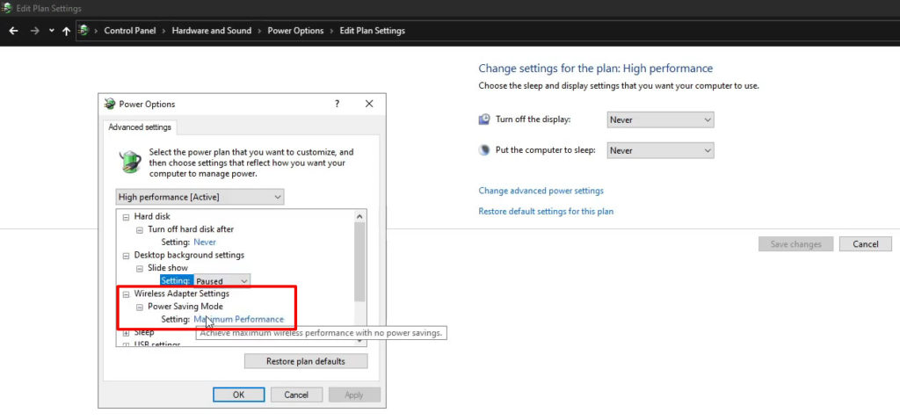Click the Maximum Performance setting value
900x420 pixels.
(x=239, y=320)
